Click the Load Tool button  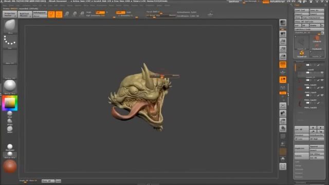[x=302, y=10]
